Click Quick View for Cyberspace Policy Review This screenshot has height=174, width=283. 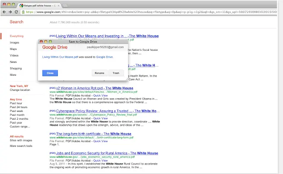[100, 118]
